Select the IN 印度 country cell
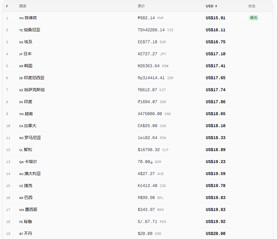Viewport: 277px width, 239px height. pyautogui.click(x=26, y=102)
